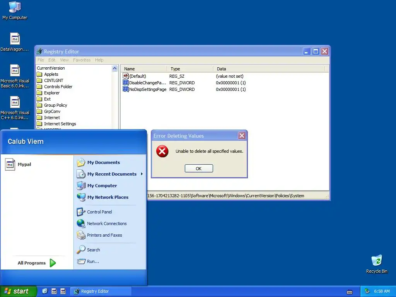Viewport: 396px width, 297px height.
Task: Click REG_SZ type of (Default) value
Action: (x=177, y=76)
